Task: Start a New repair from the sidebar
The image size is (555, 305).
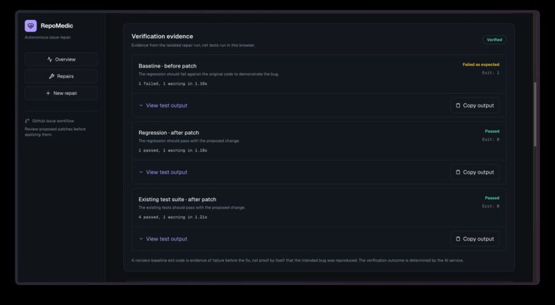Action: point(61,94)
